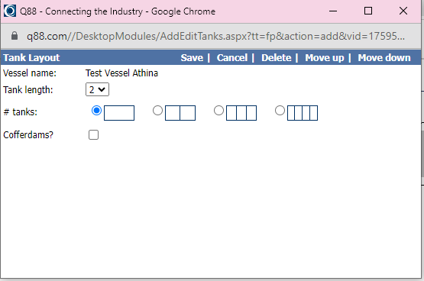Click the Q88 favicon in title bar
The height and width of the screenshot is (281, 424).
pos(10,11)
